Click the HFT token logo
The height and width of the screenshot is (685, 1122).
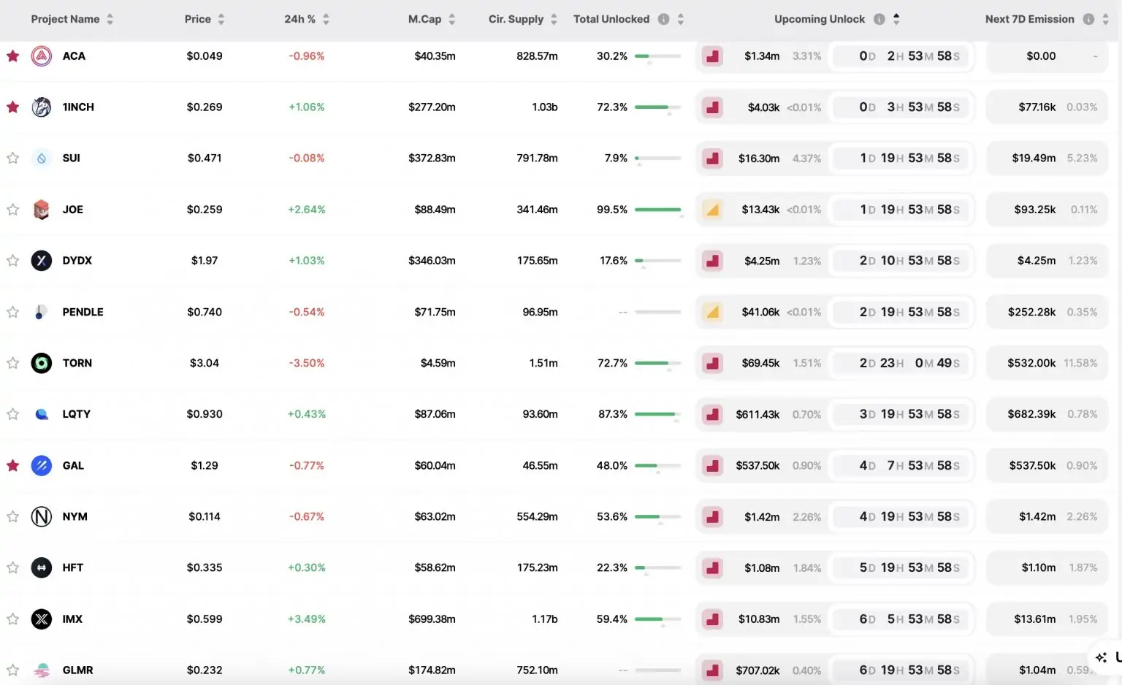click(42, 567)
